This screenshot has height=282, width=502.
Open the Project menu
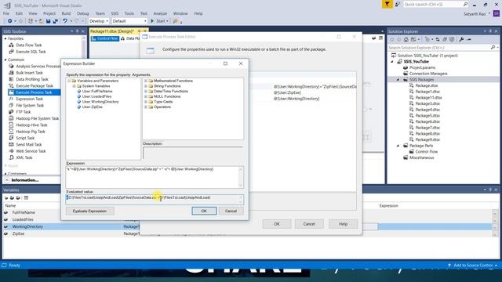[49, 13]
